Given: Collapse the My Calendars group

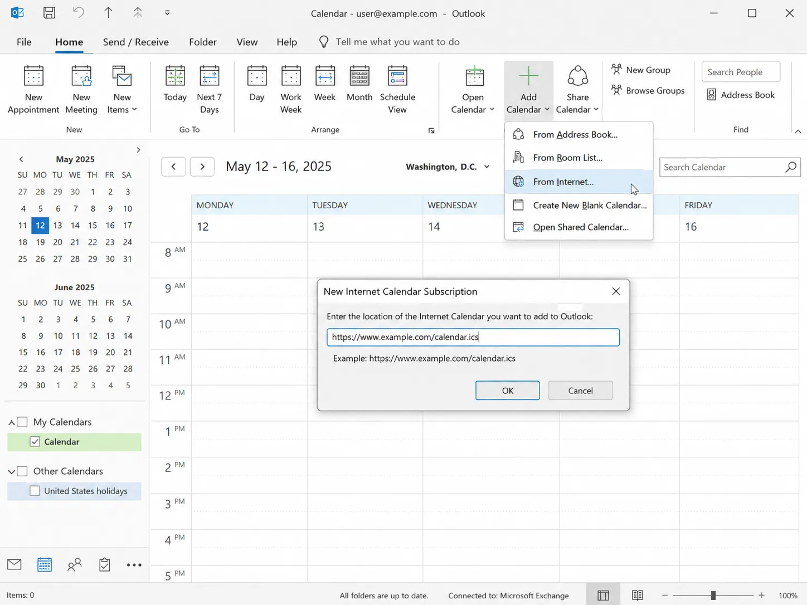Looking at the screenshot, I should tap(11, 422).
